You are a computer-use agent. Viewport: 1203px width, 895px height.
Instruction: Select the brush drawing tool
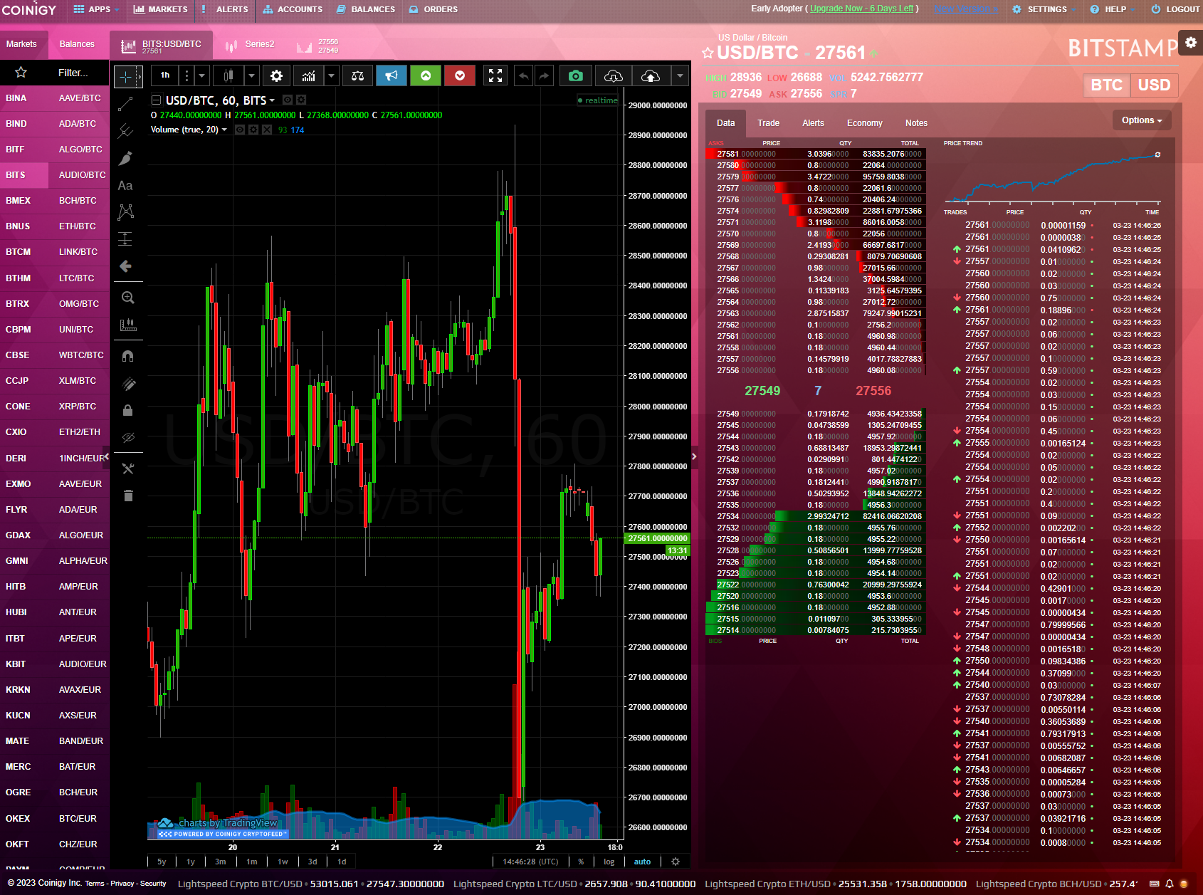click(x=125, y=158)
